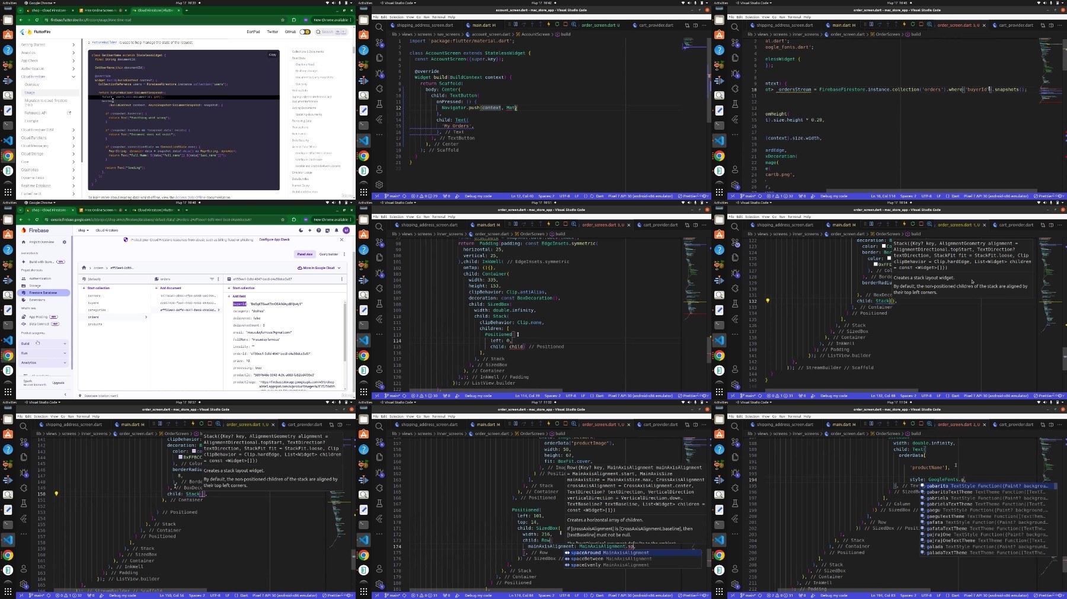Click Ln 12, Col 40 in status bar

[522, 196]
